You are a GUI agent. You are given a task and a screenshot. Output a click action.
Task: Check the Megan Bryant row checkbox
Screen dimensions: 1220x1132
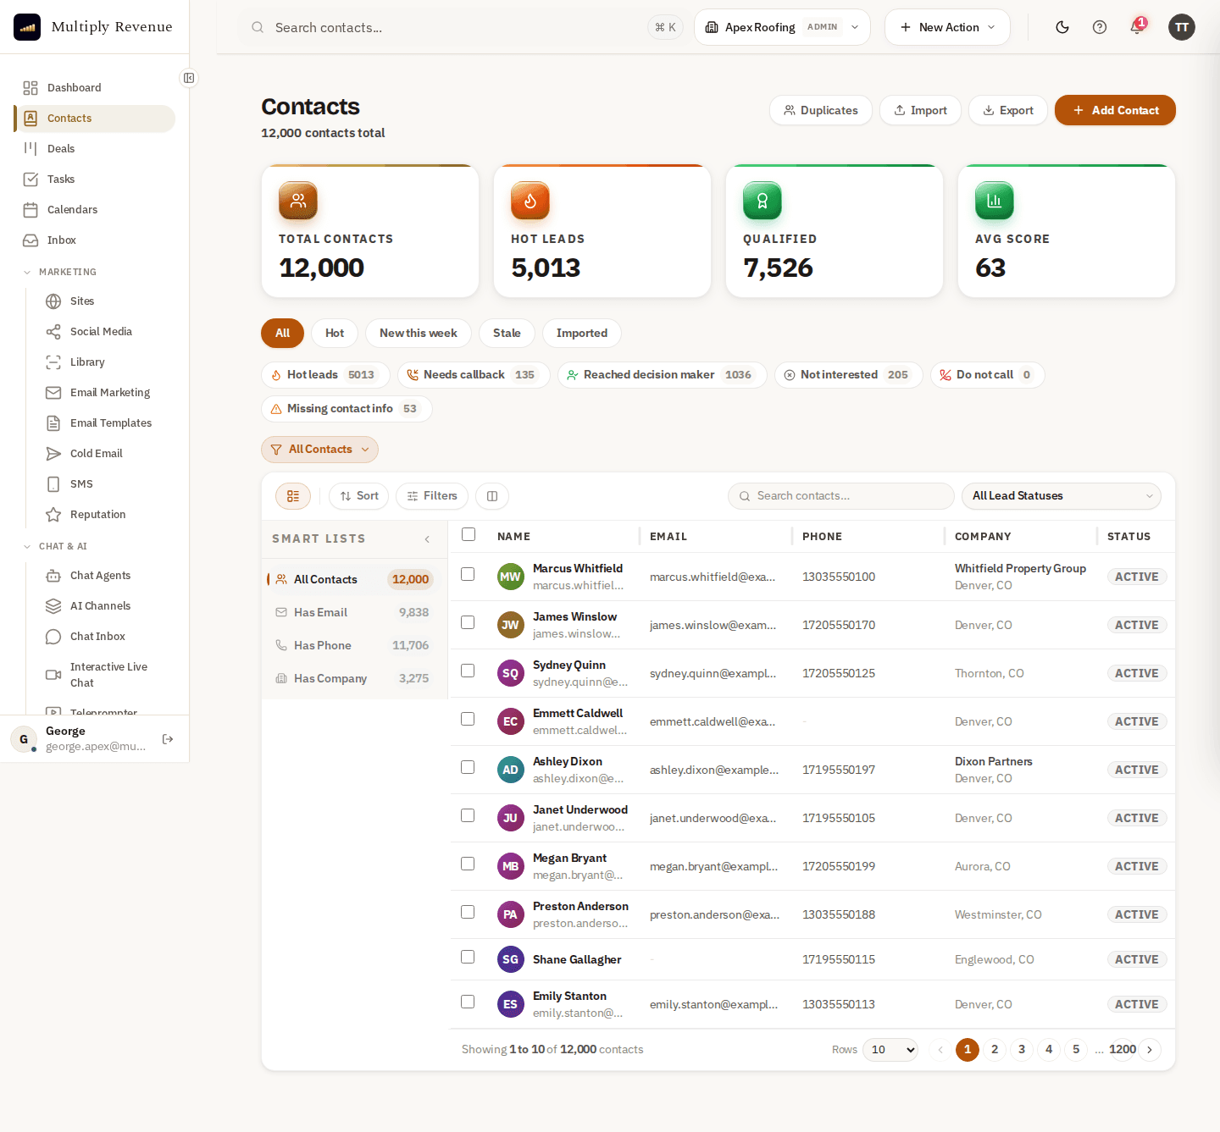tap(468, 864)
